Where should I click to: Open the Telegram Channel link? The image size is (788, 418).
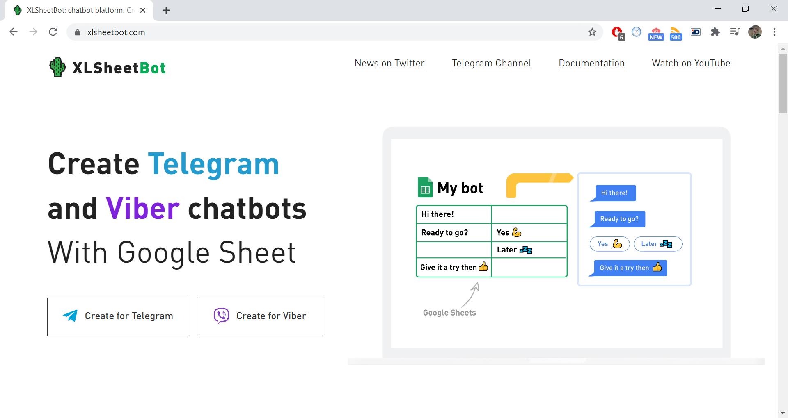click(x=492, y=64)
